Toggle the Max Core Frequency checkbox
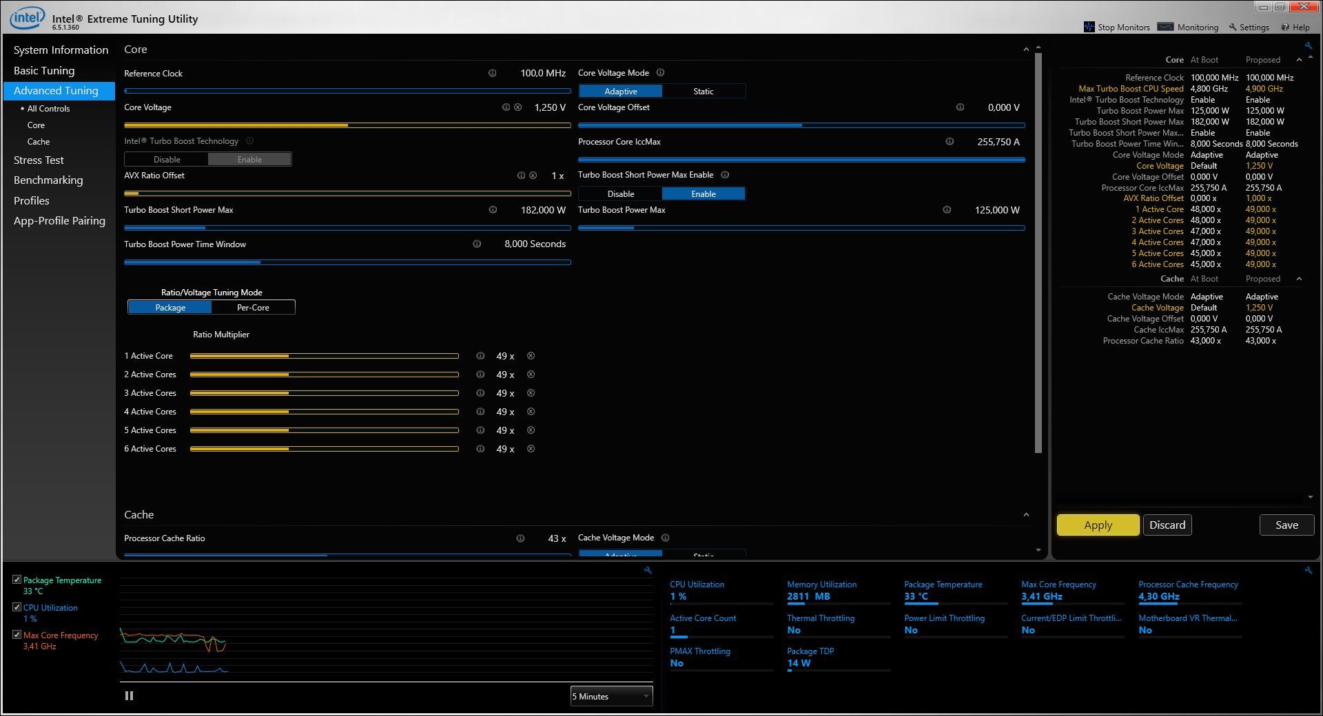 point(17,635)
